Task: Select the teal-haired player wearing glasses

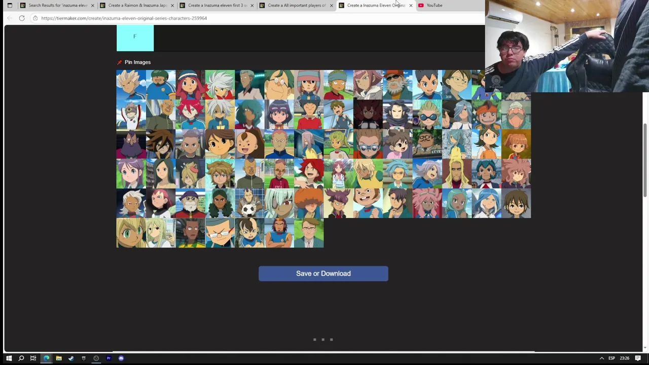Action: point(398,173)
